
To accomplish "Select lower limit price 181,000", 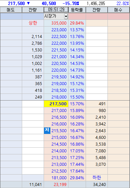I will point(59,178).
